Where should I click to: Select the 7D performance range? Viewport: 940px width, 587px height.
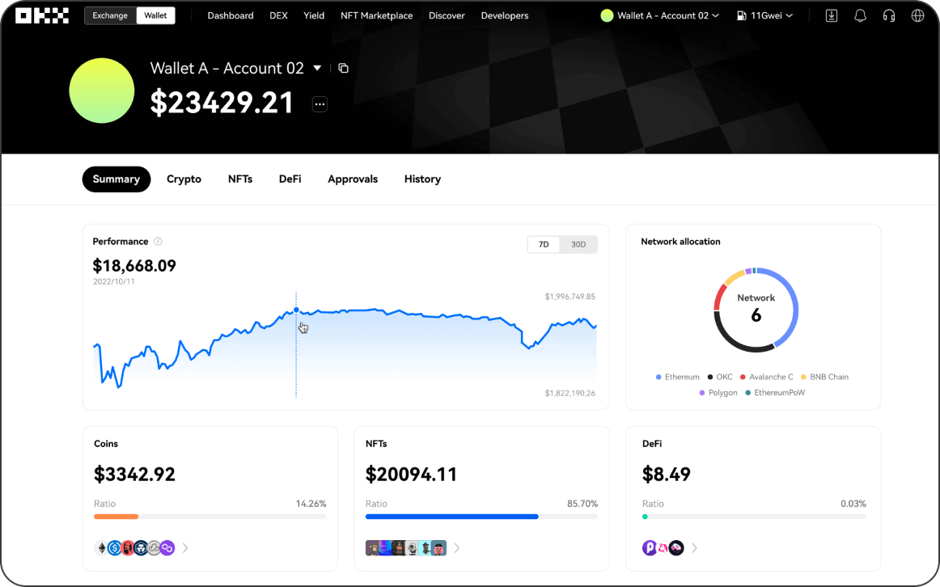(544, 244)
